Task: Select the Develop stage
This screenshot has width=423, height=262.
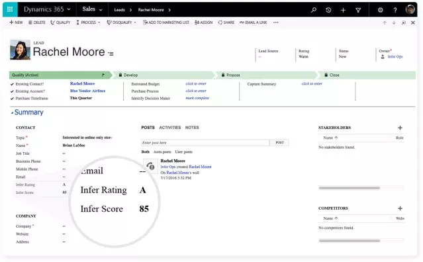Action: pos(164,75)
